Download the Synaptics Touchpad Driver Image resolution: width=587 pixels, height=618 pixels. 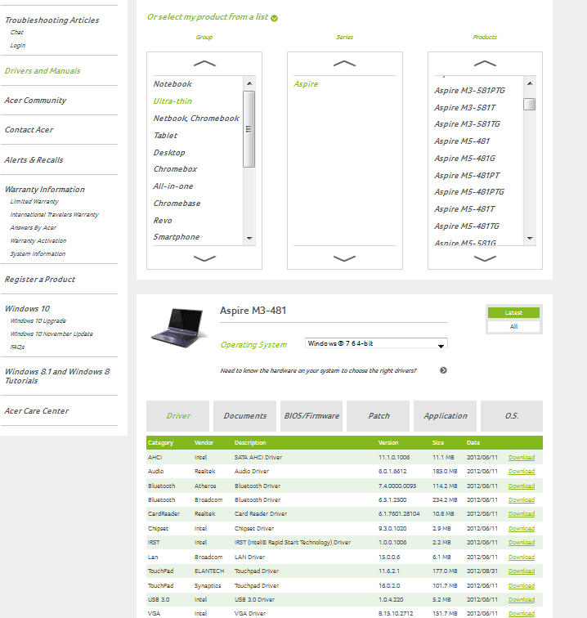pyautogui.click(x=521, y=585)
